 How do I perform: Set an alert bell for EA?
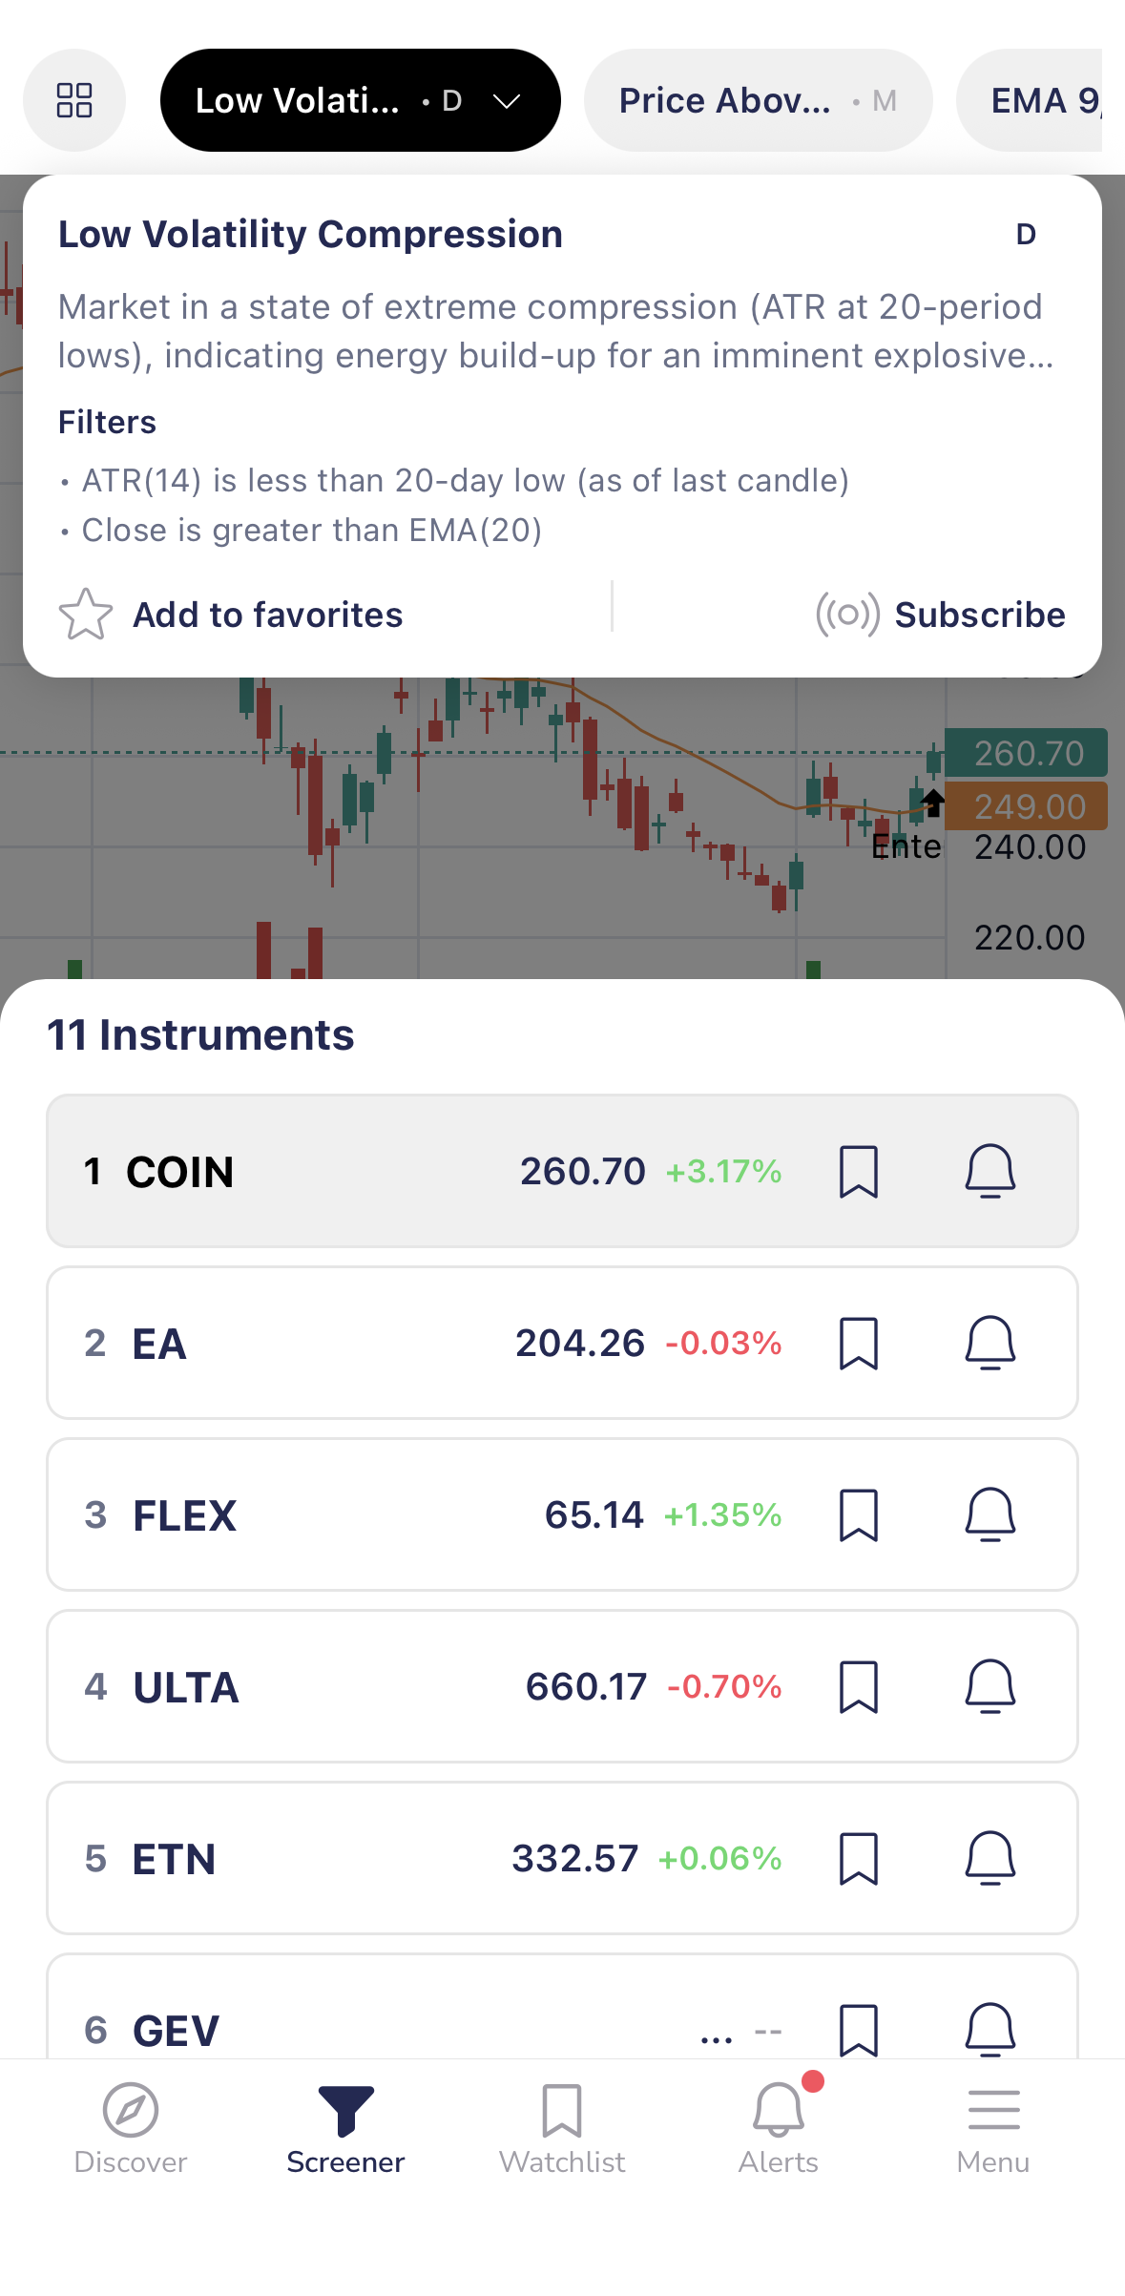(x=990, y=1343)
